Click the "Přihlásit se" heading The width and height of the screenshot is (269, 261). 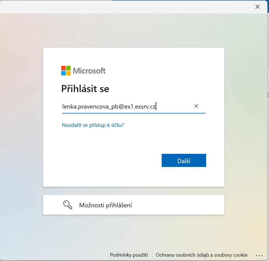point(85,89)
